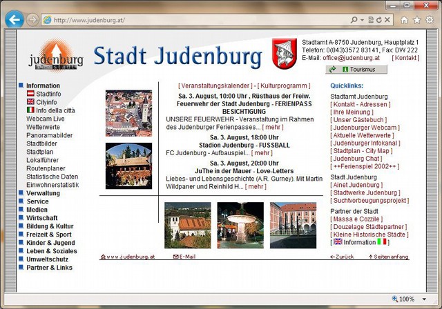
Task: Open arched courtyard building photo
Action: click(x=129, y=166)
